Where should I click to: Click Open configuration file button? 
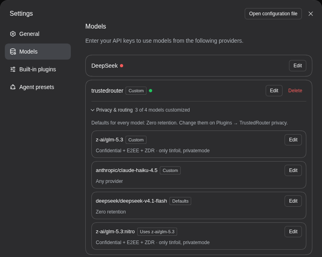(273, 14)
